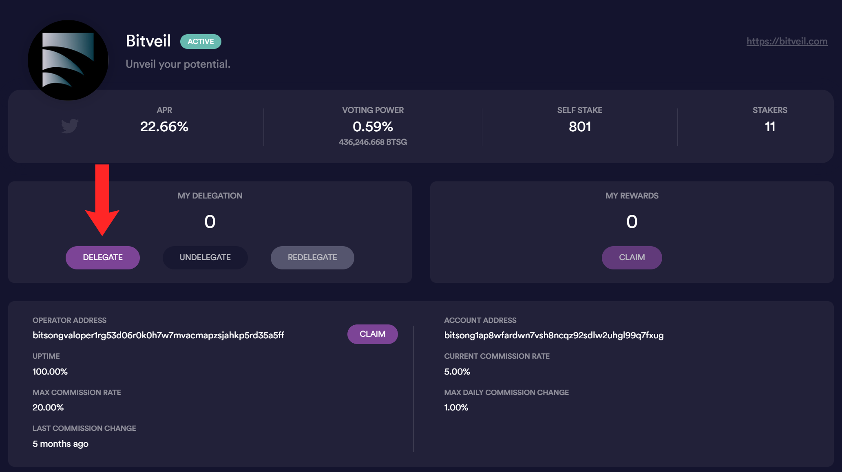Click the '5 months ago' commission change text
The height and width of the screenshot is (472, 842).
click(60, 444)
